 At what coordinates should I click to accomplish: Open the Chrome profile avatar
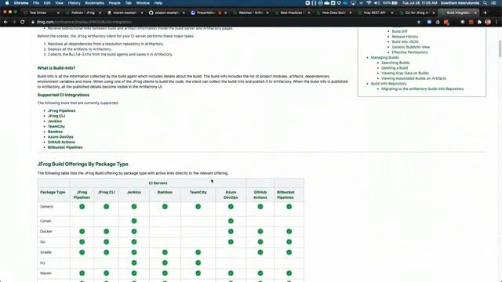tap(488, 22)
